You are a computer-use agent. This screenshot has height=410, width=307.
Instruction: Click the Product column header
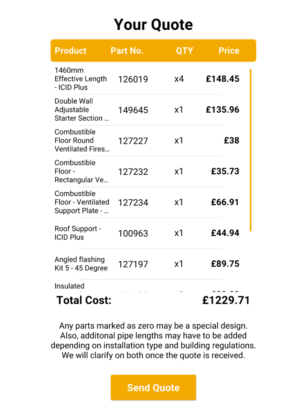click(x=71, y=50)
